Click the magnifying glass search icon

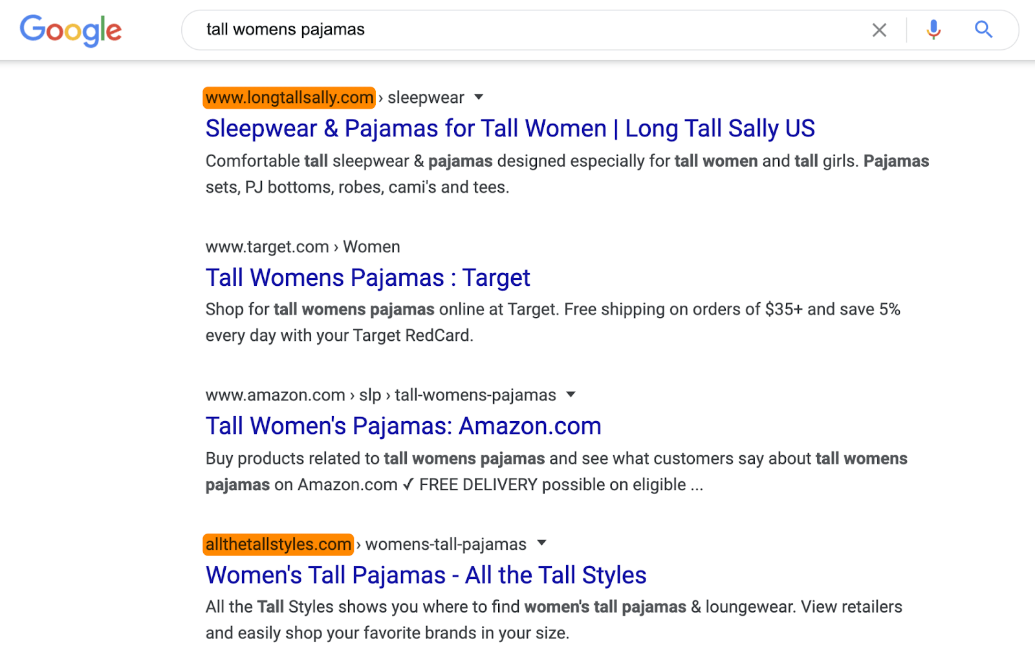pos(983,29)
